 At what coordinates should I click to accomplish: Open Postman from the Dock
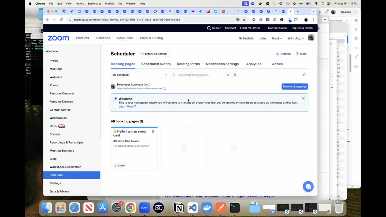[x=221, y=208]
